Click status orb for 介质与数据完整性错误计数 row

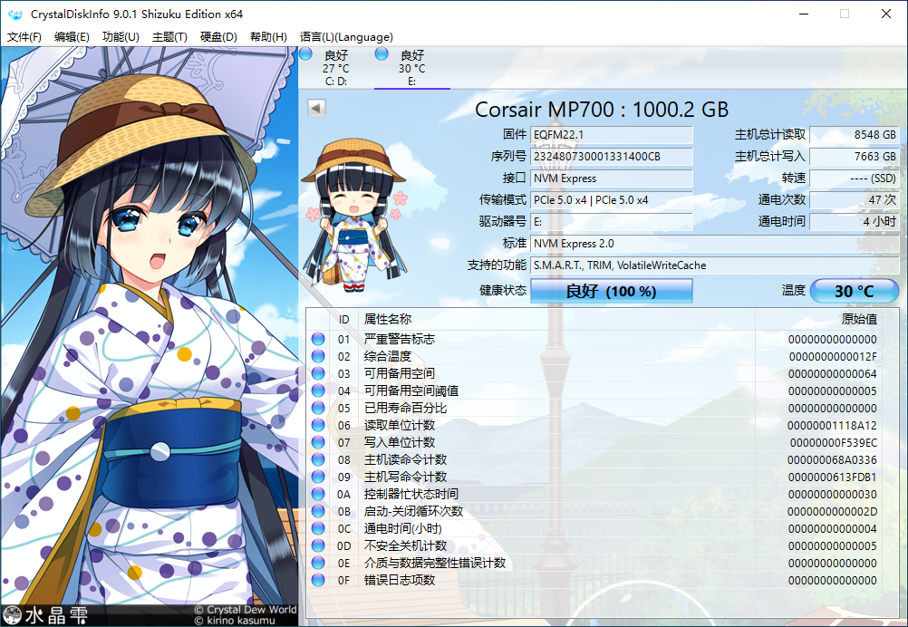[x=318, y=563]
